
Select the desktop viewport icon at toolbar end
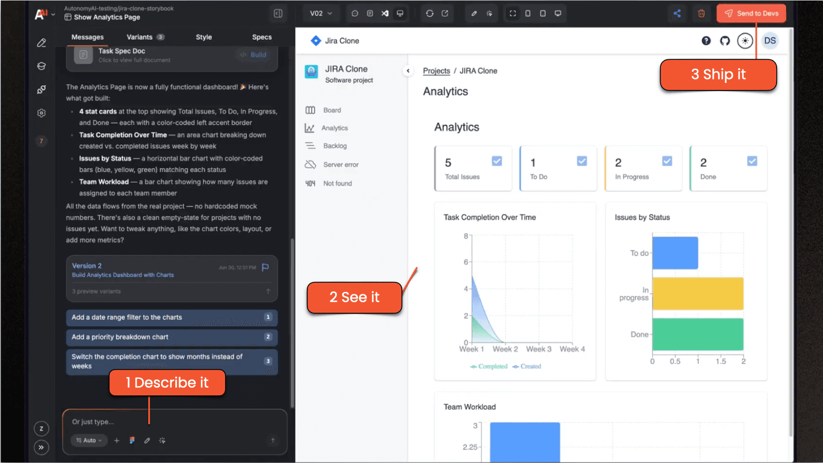558,14
